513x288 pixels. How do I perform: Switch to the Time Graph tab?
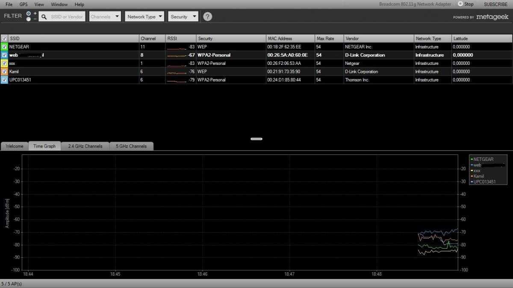pos(44,146)
